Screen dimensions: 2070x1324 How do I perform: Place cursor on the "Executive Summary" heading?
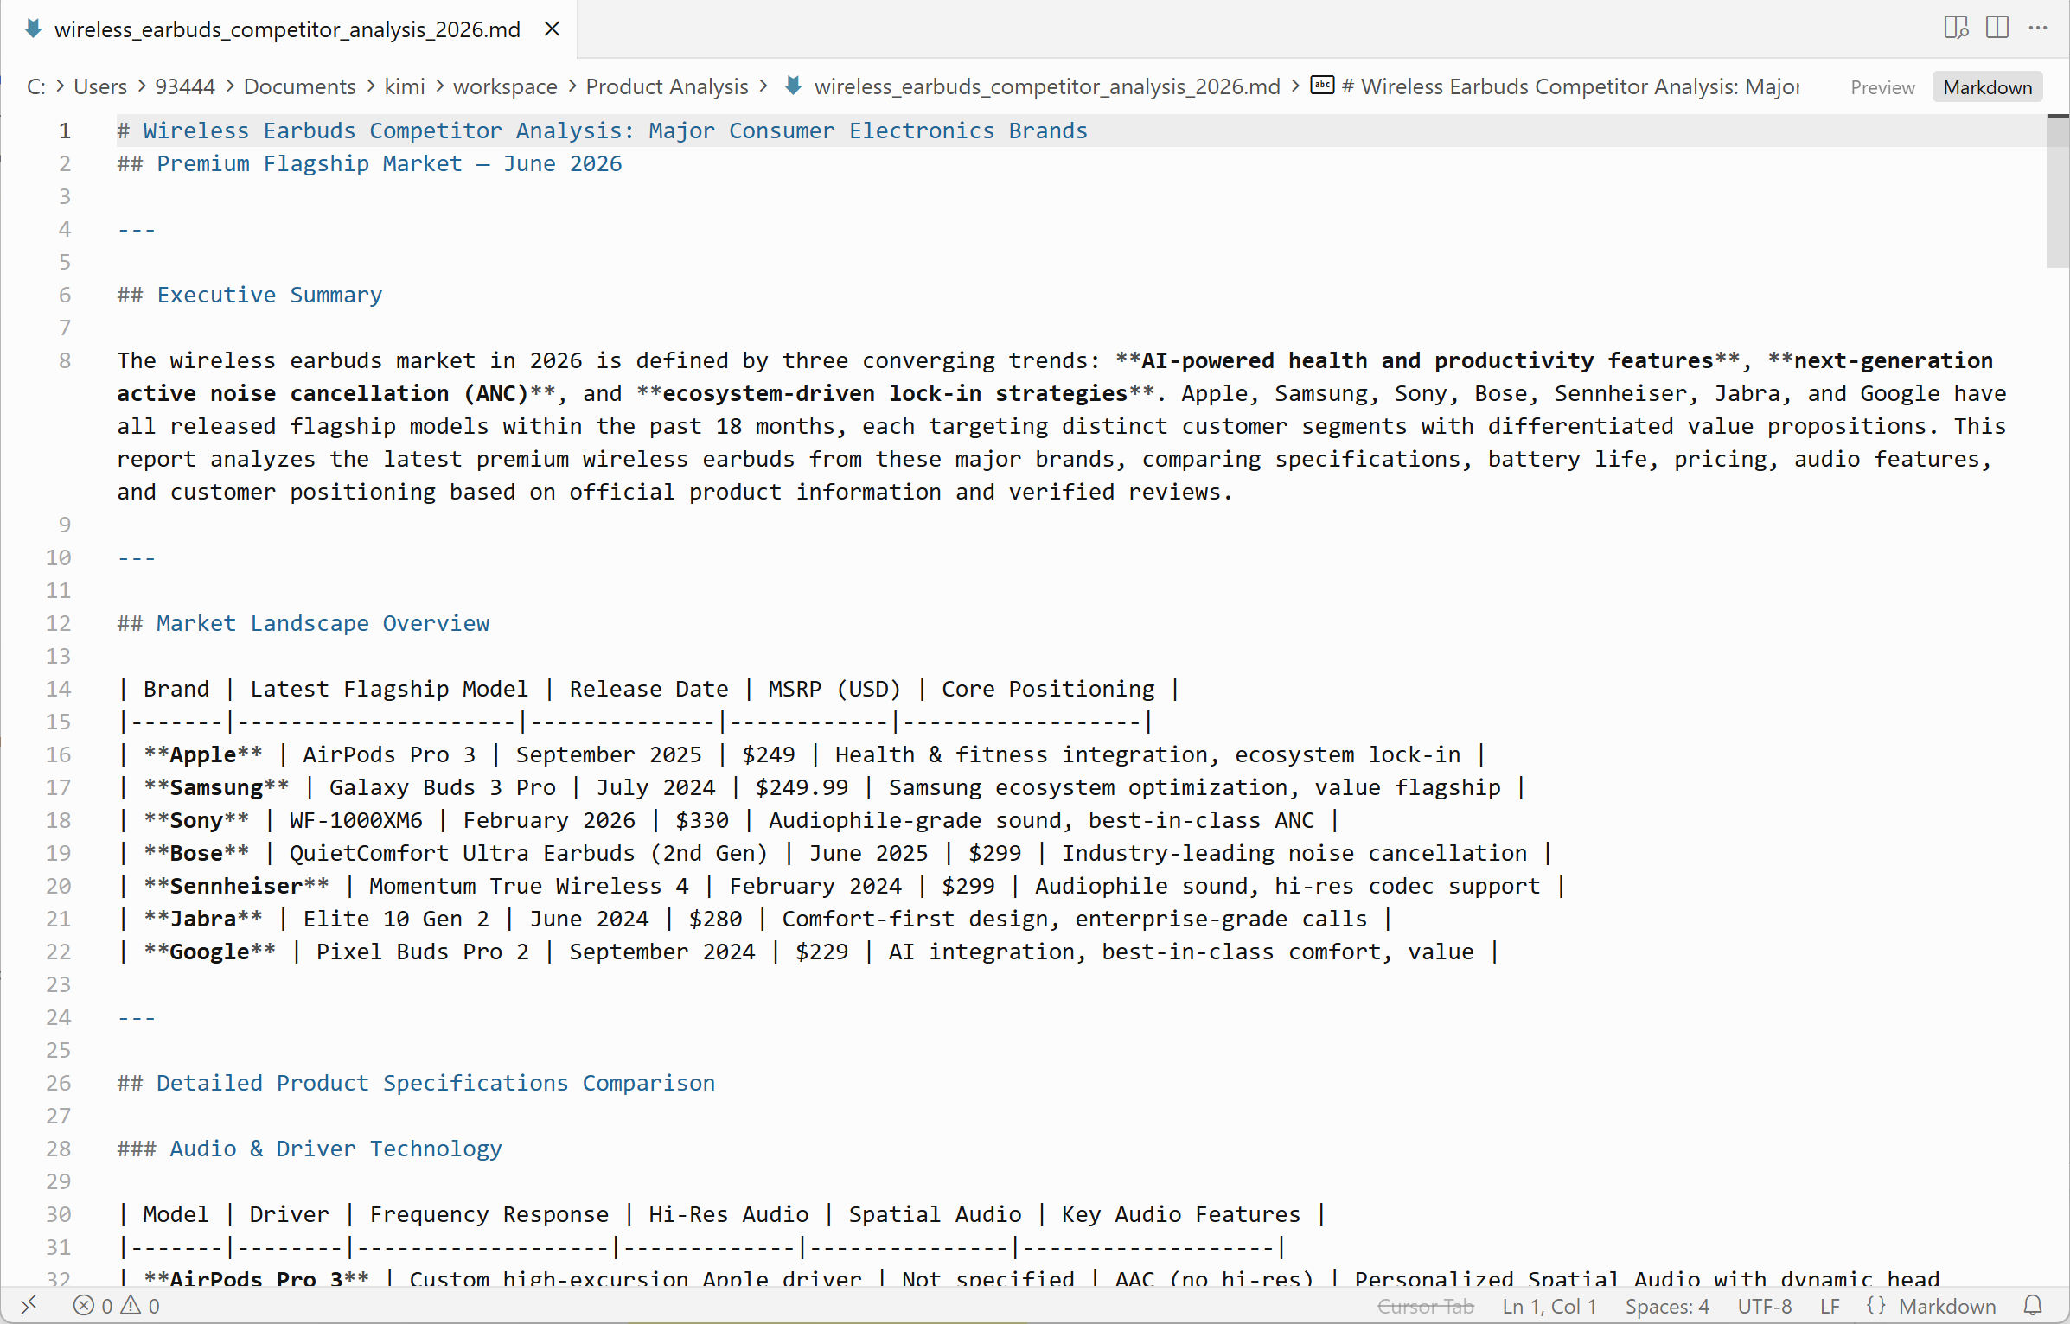tap(269, 295)
